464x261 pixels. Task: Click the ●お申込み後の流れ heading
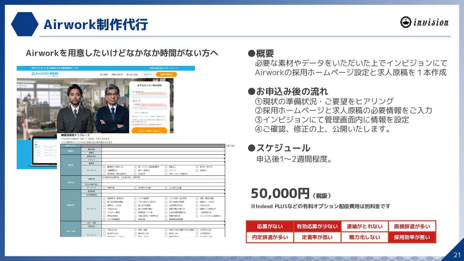(x=288, y=92)
